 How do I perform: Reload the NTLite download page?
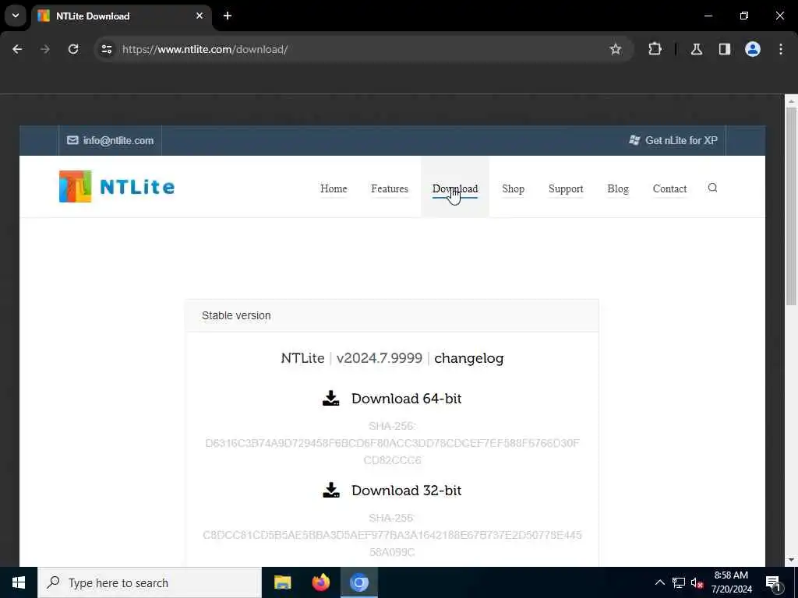click(73, 49)
